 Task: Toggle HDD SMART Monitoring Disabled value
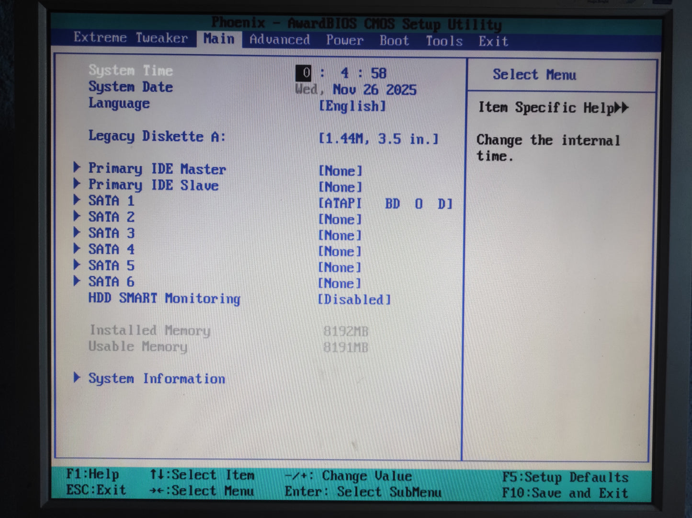click(x=354, y=300)
